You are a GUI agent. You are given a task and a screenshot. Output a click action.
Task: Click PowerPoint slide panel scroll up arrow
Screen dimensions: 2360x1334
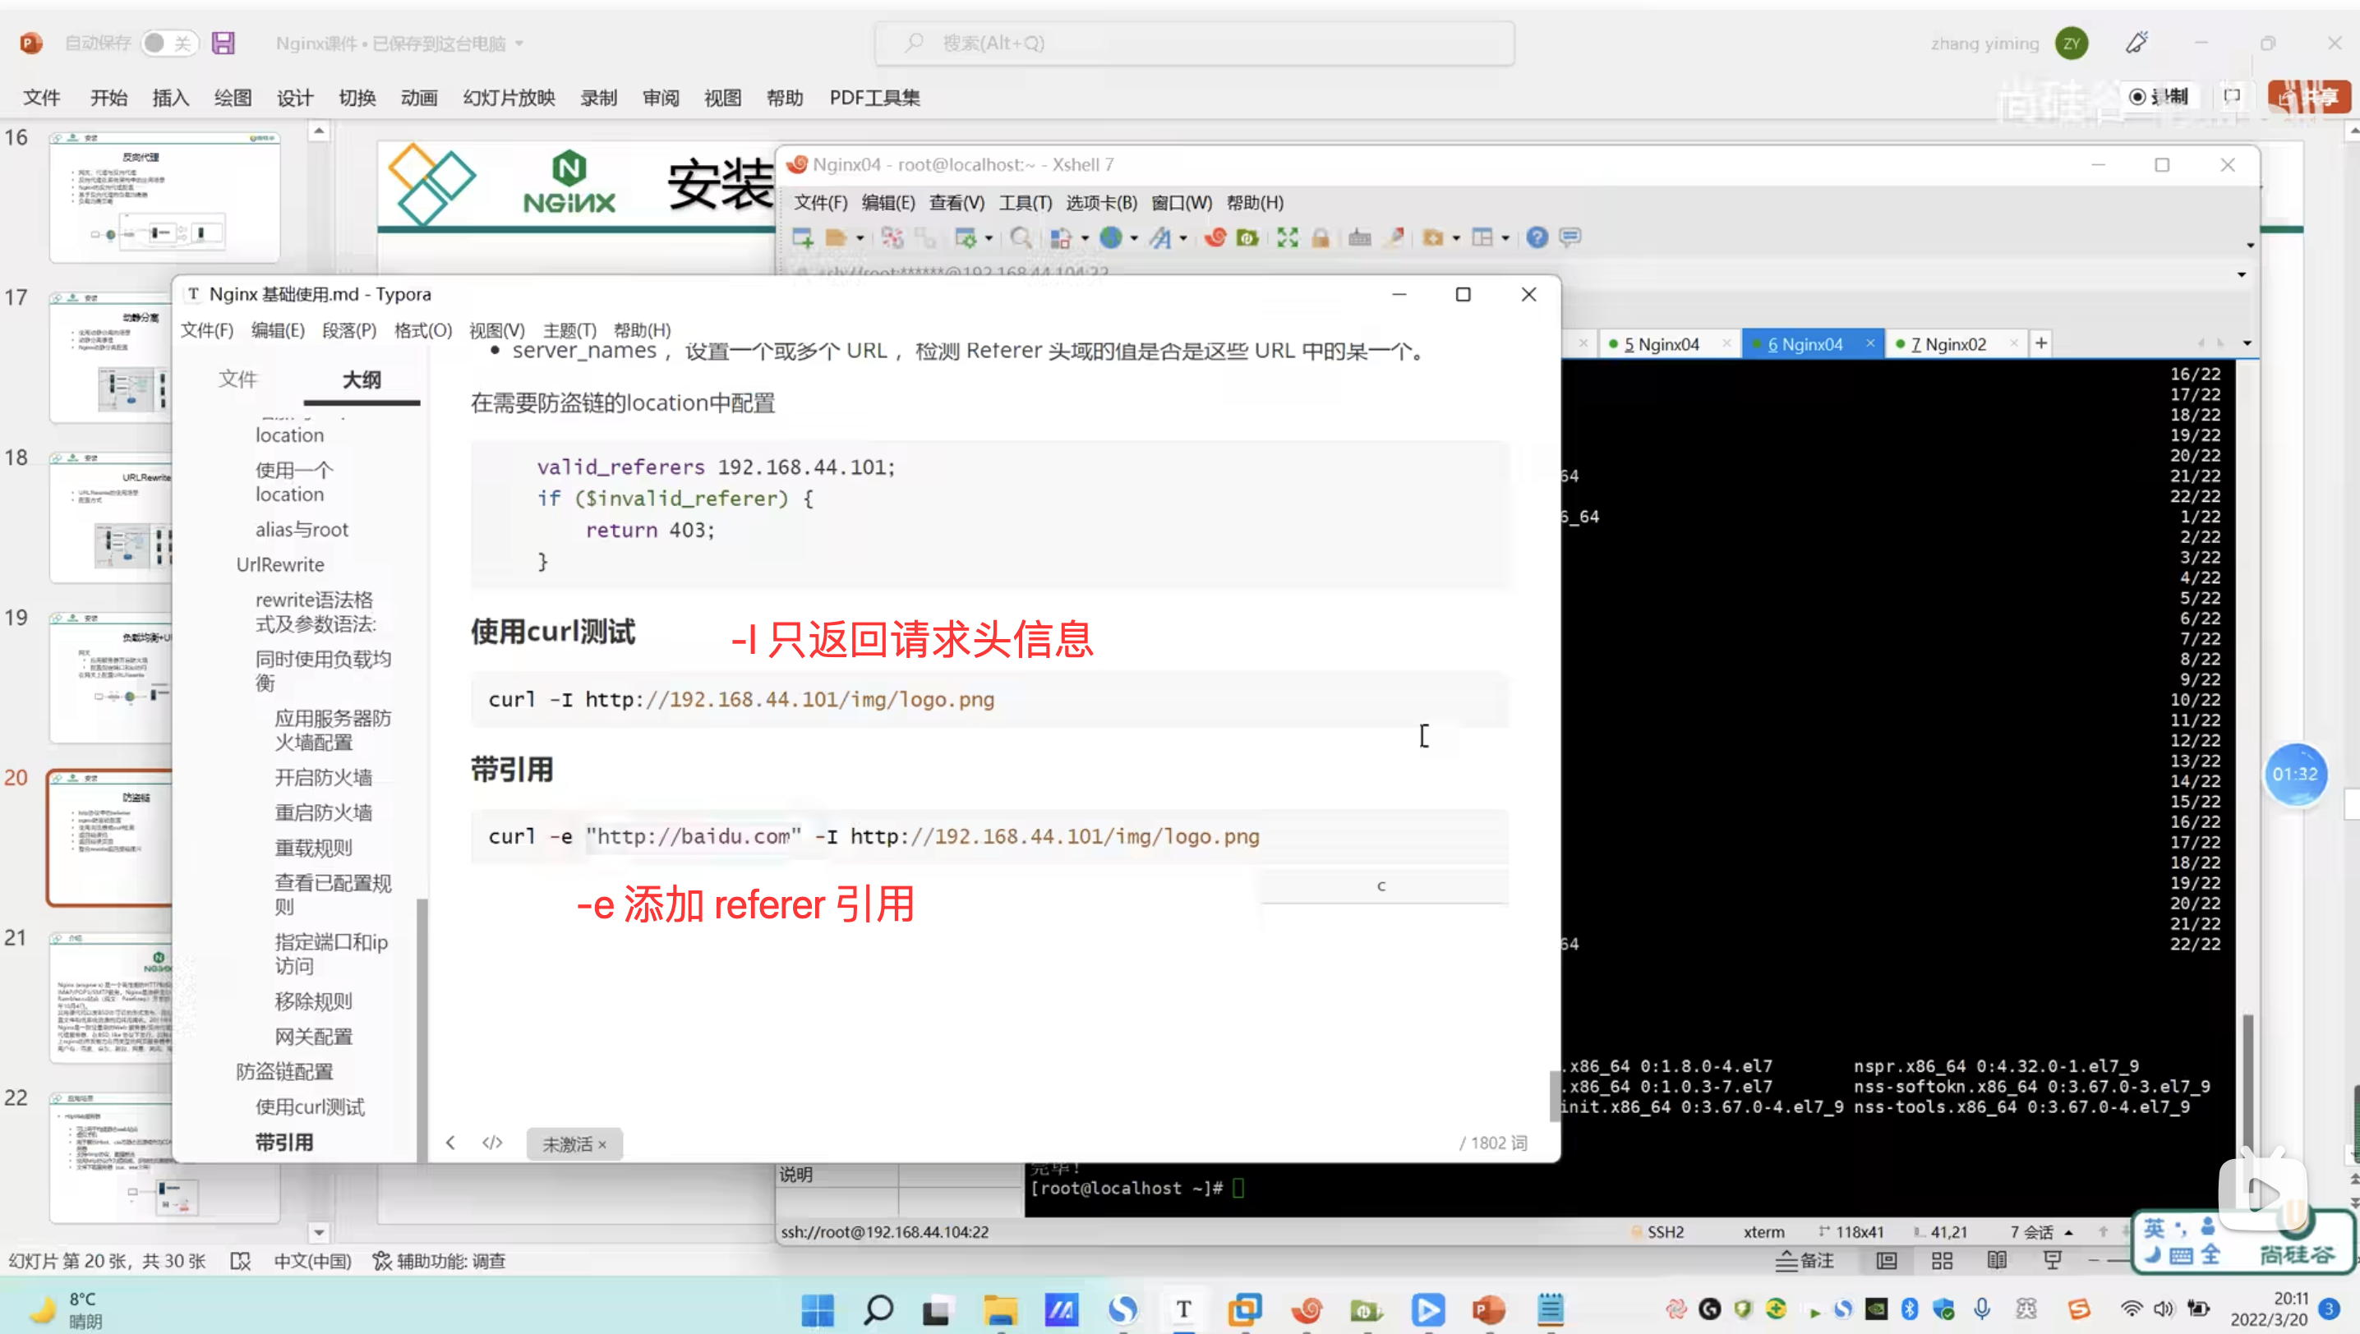tap(318, 132)
